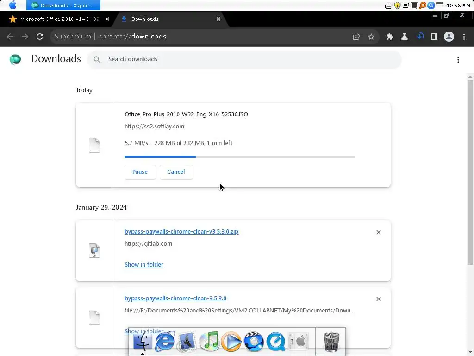Launch iTunes from the dock
The image size is (474, 356).
pyautogui.click(x=209, y=342)
